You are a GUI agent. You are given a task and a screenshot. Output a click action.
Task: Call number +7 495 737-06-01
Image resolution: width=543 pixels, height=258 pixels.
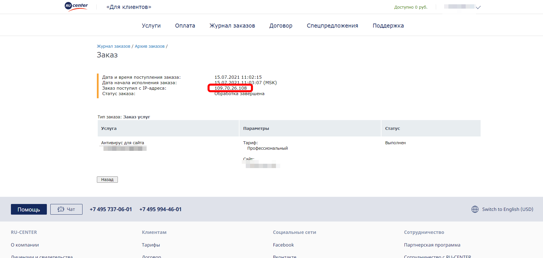111,209
